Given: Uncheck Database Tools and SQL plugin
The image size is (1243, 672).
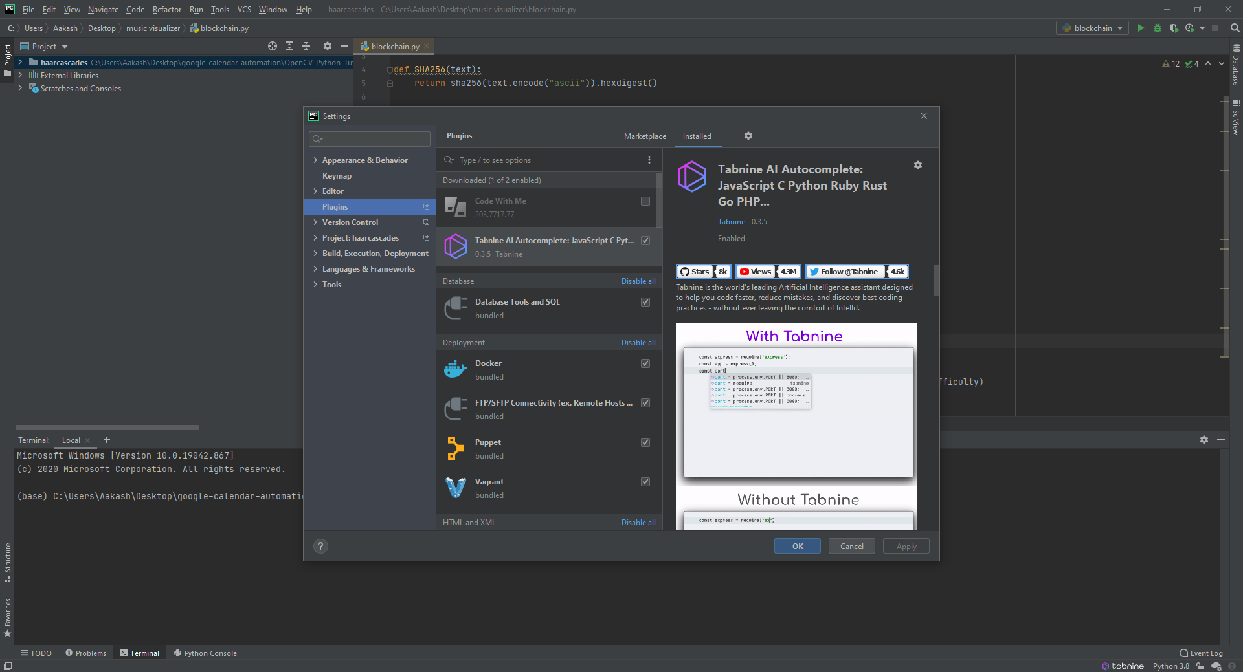Looking at the screenshot, I should click(645, 302).
